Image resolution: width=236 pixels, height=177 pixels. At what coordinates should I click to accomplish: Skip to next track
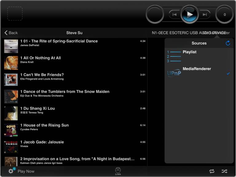tap(205, 15)
